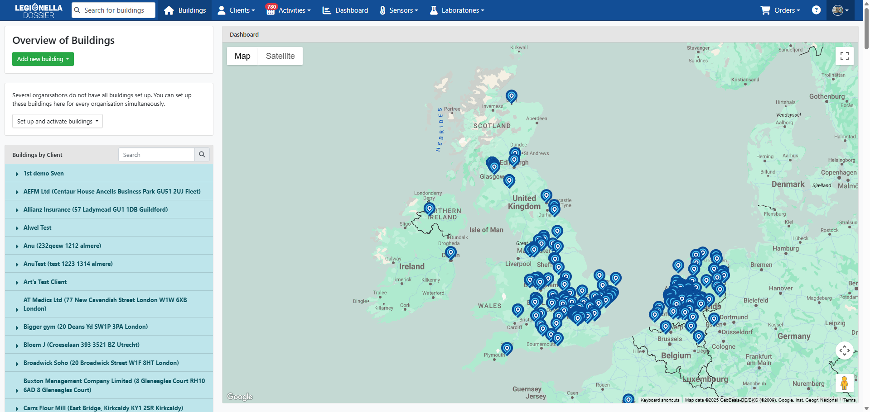Screen dimensions: 870x412
Task: Toggle fullscreen map view
Action: 844,56
